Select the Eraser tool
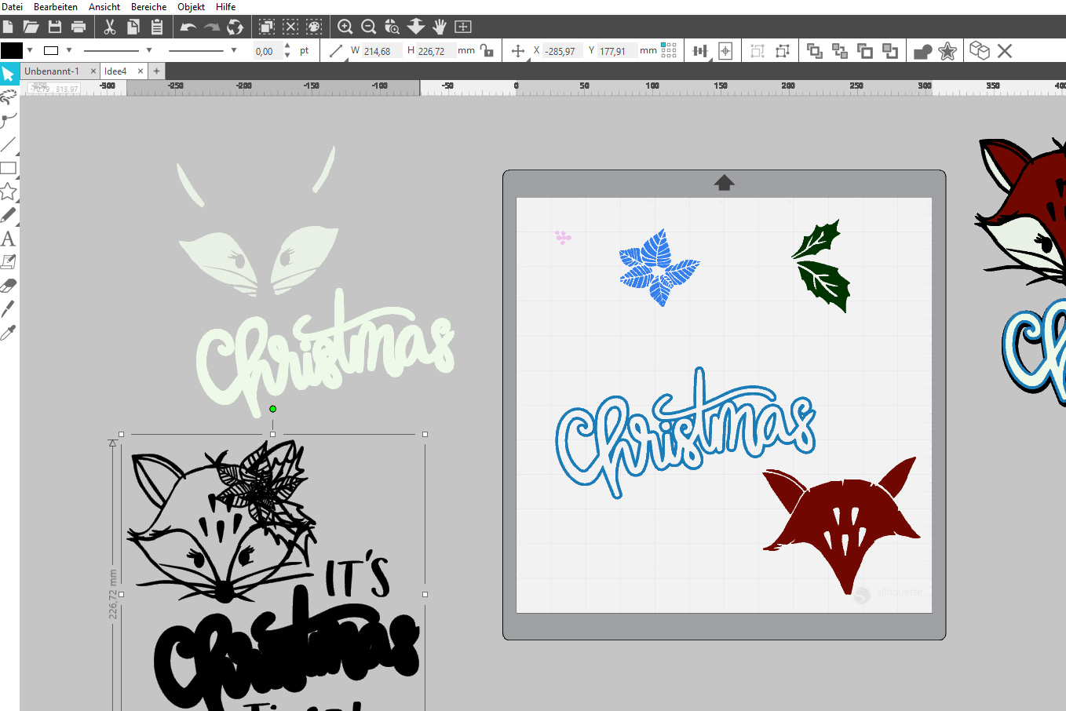This screenshot has width=1066, height=711. (8, 286)
